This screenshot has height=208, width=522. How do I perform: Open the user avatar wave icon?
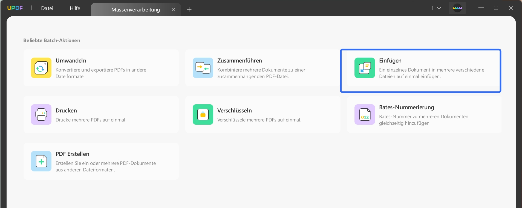click(x=457, y=8)
